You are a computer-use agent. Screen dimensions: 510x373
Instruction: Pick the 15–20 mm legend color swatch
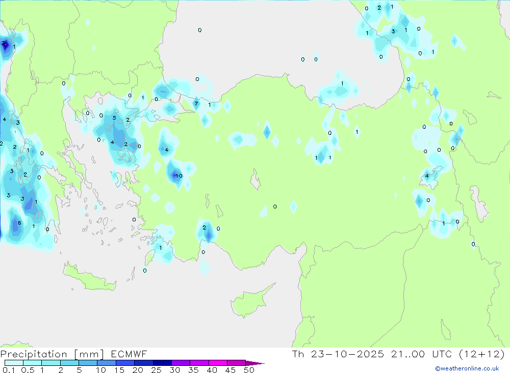coord(125,363)
